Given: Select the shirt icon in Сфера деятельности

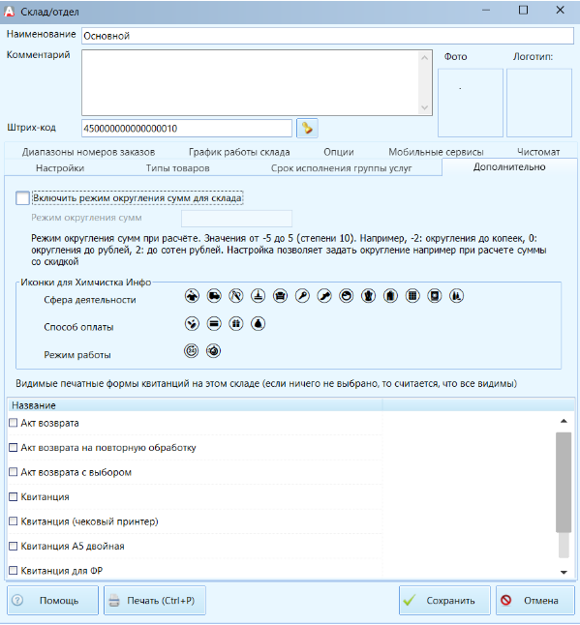Looking at the screenshot, I should [192, 296].
